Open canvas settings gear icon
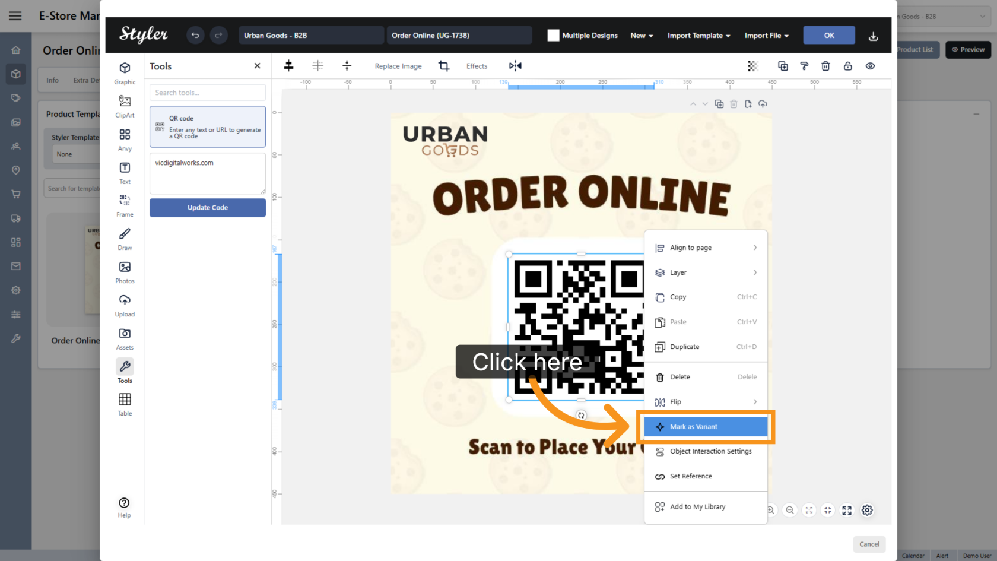The width and height of the screenshot is (997, 561). (x=867, y=510)
